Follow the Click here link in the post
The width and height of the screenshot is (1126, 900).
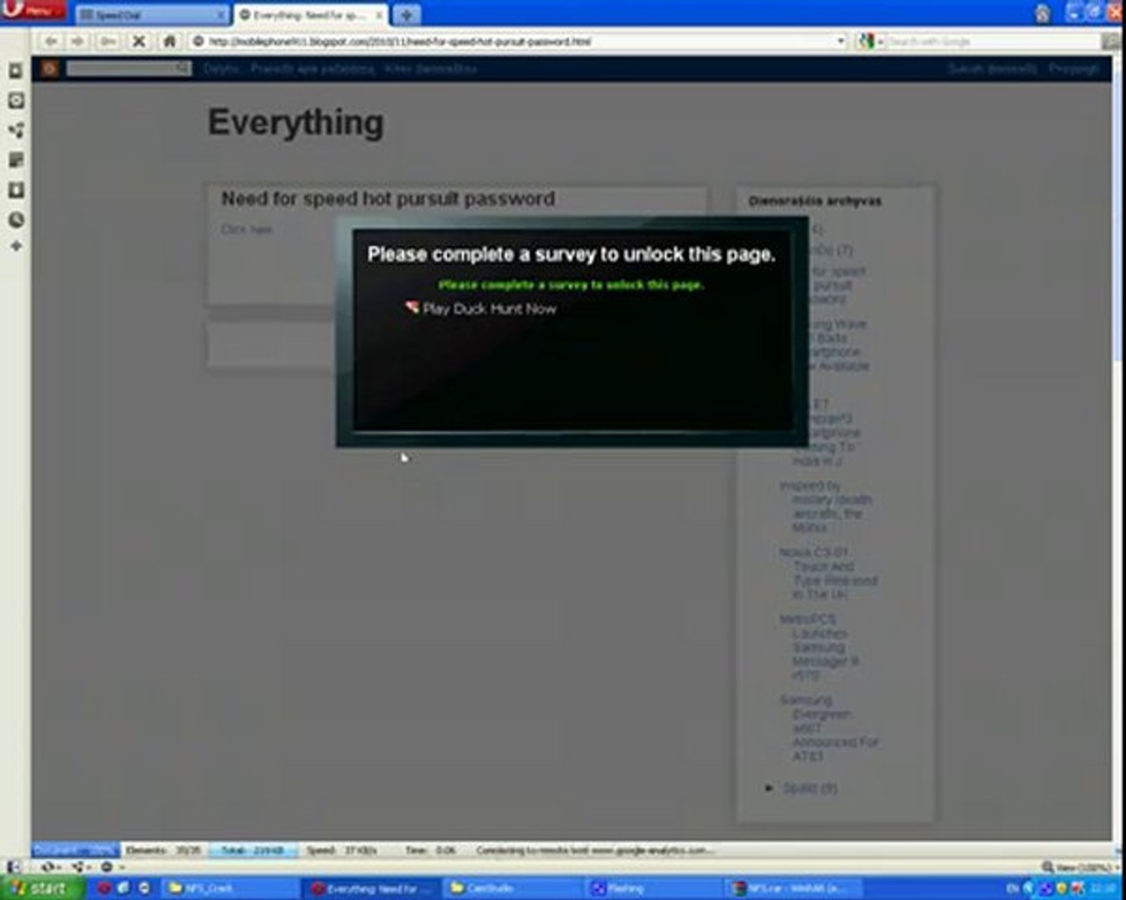246,229
